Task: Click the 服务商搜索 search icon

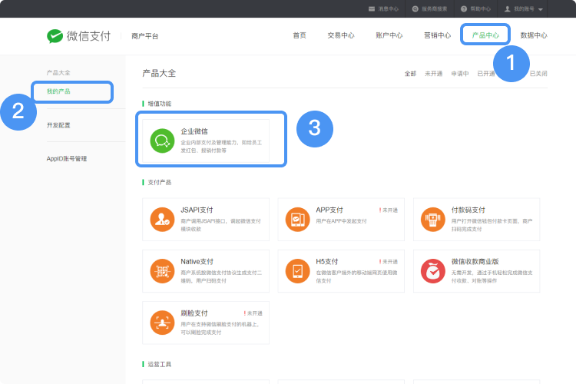Action: [x=415, y=8]
